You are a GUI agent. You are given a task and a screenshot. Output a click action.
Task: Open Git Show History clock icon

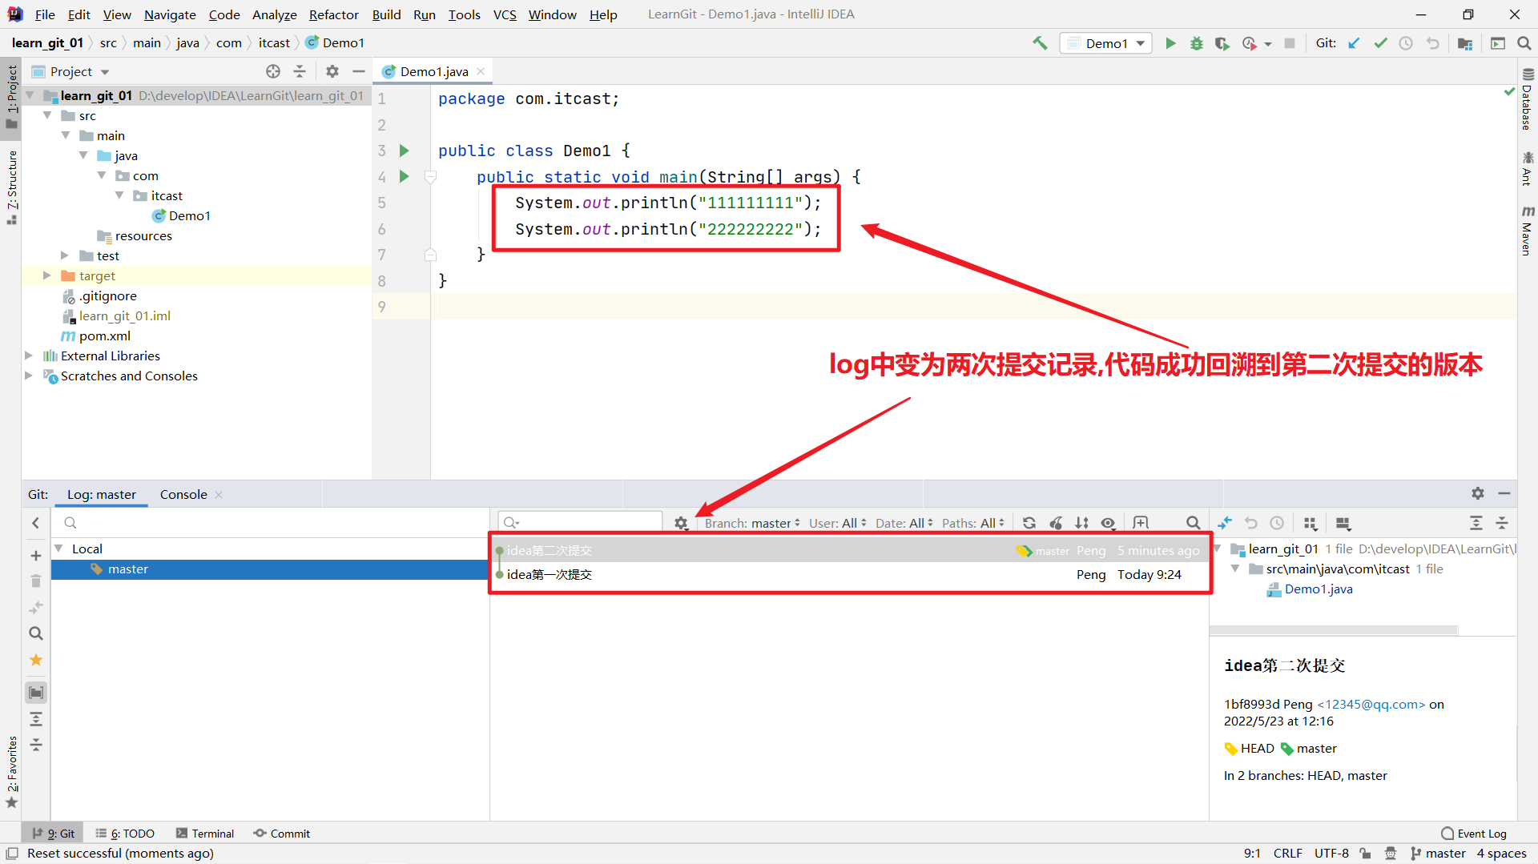click(1406, 43)
